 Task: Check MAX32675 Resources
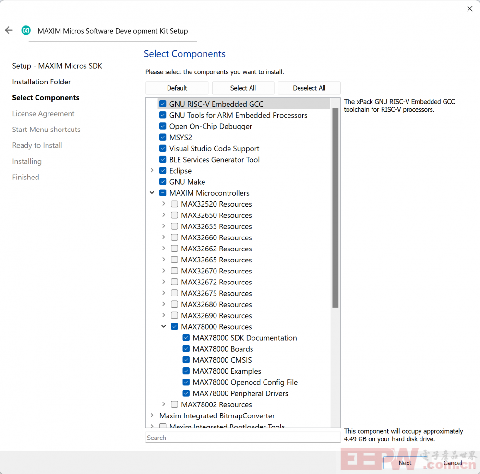[x=175, y=293]
